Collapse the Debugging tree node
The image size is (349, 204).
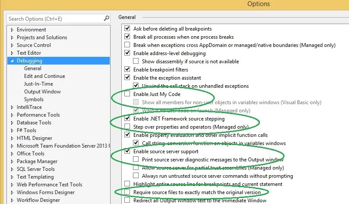pyautogui.click(x=12, y=61)
